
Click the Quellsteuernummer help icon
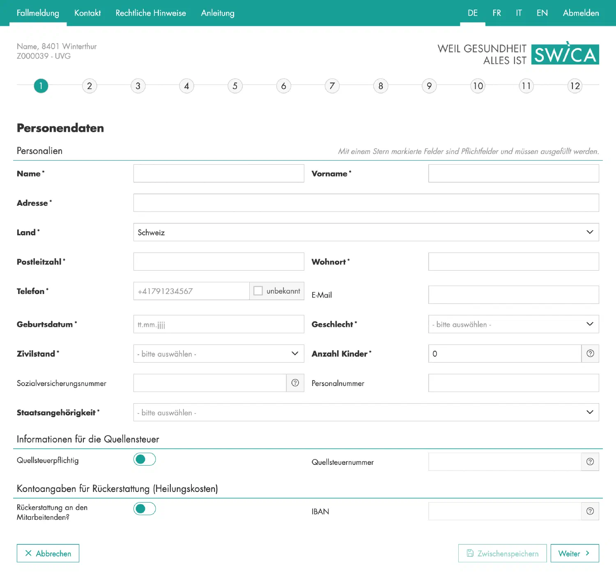pyautogui.click(x=590, y=462)
